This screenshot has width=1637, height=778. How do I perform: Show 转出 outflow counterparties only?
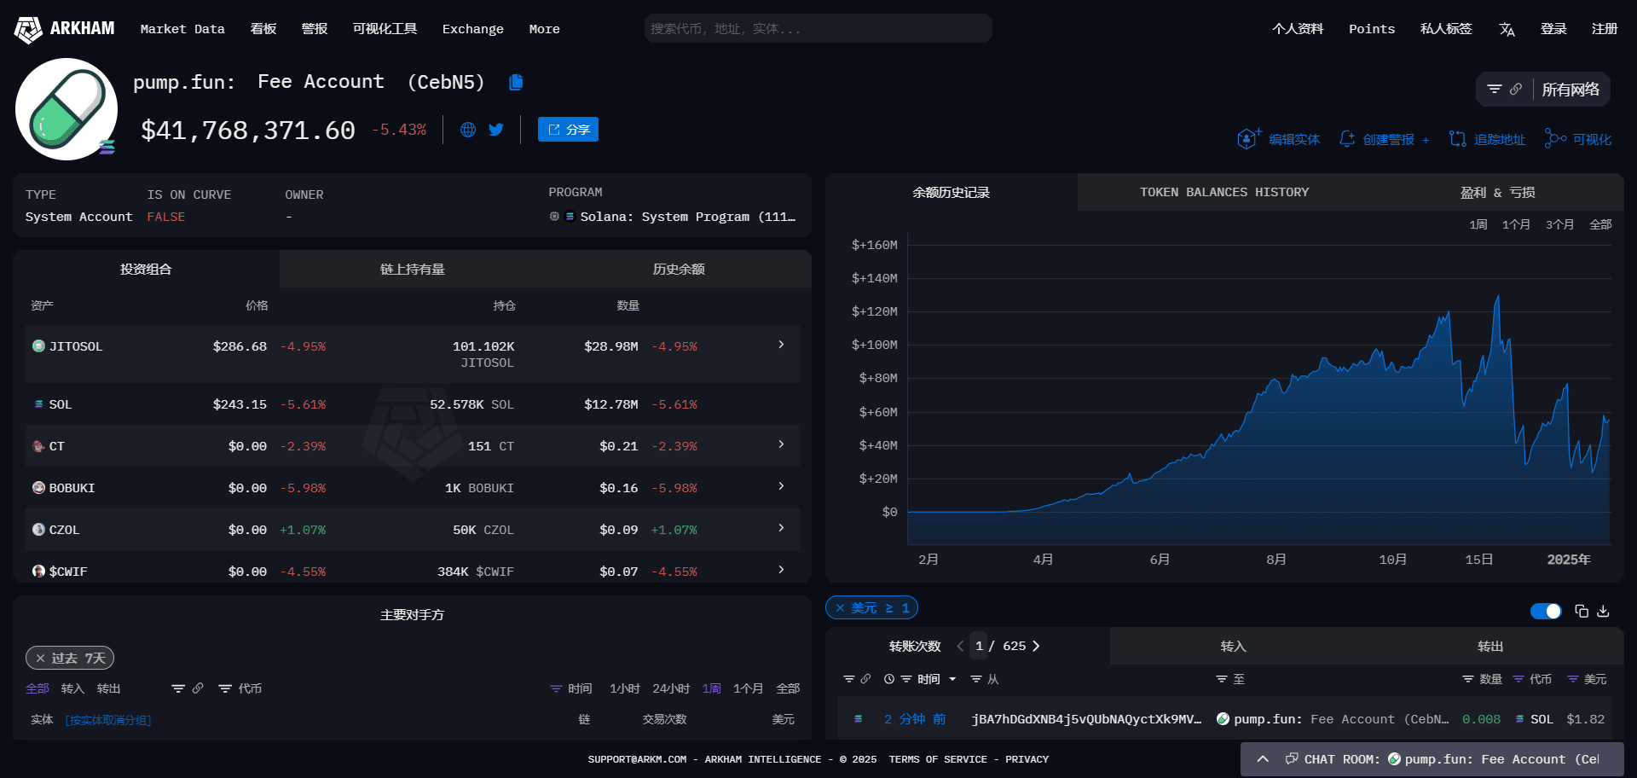coord(108,688)
